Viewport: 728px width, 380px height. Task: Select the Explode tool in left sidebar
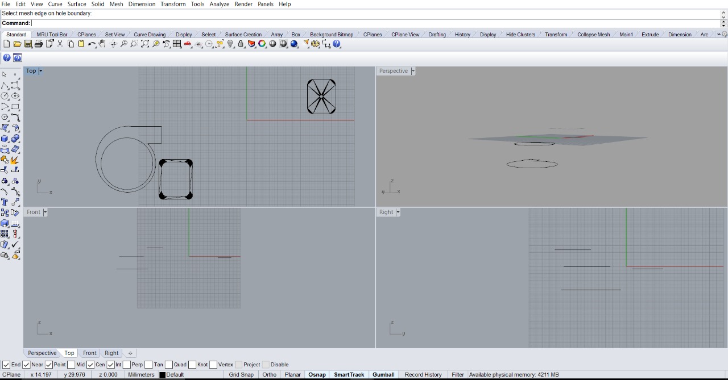(x=15, y=160)
